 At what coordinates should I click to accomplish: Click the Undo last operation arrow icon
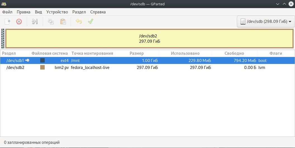[x=79, y=22]
